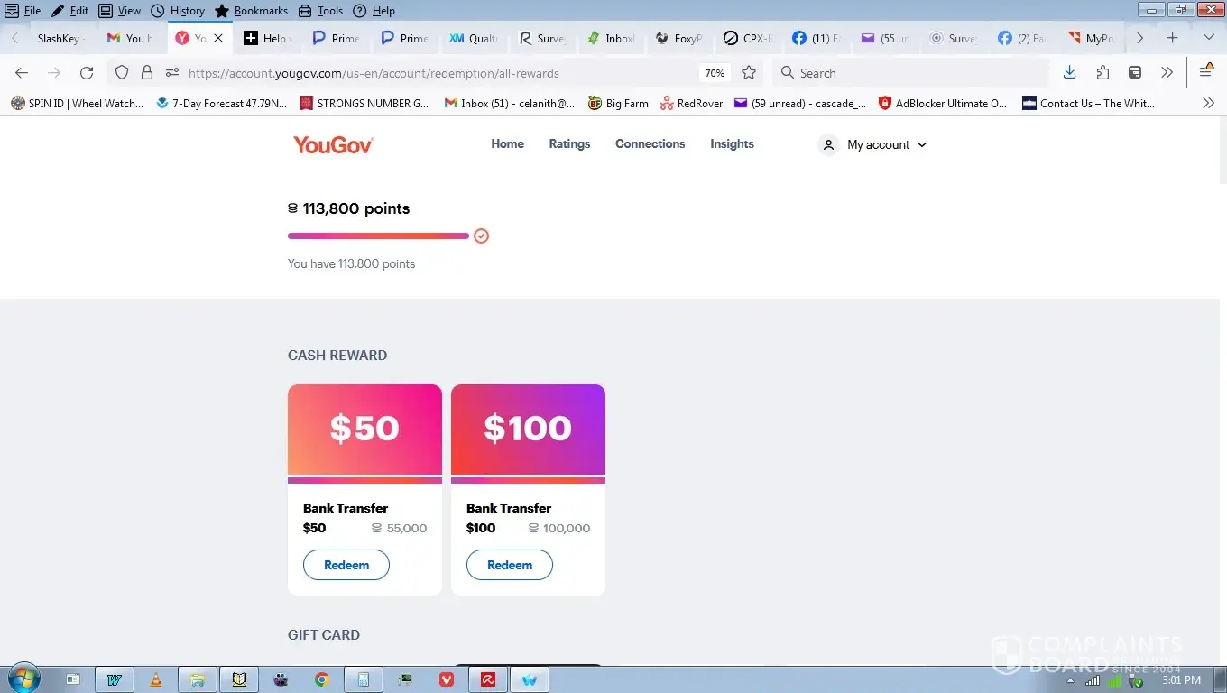Open the Big Farm bookmark
The width and height of the screenshot is (1227, 693).
point(618,104)
